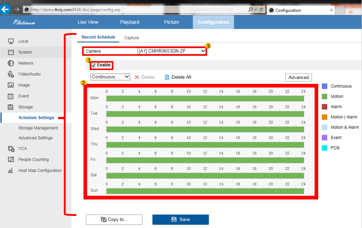Toggle the Enable recording checkbox
Viewport: 362px width, 228px height.
click(93, 65)
